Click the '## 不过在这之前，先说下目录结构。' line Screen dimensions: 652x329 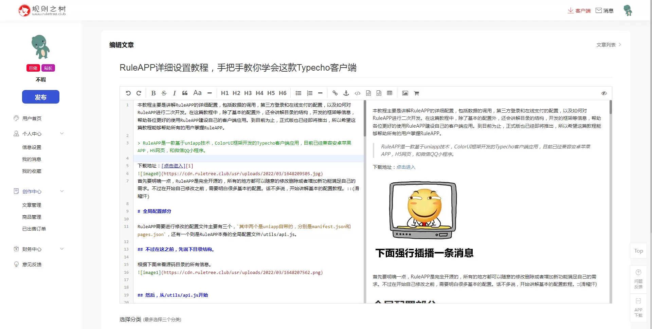point(176,249)
